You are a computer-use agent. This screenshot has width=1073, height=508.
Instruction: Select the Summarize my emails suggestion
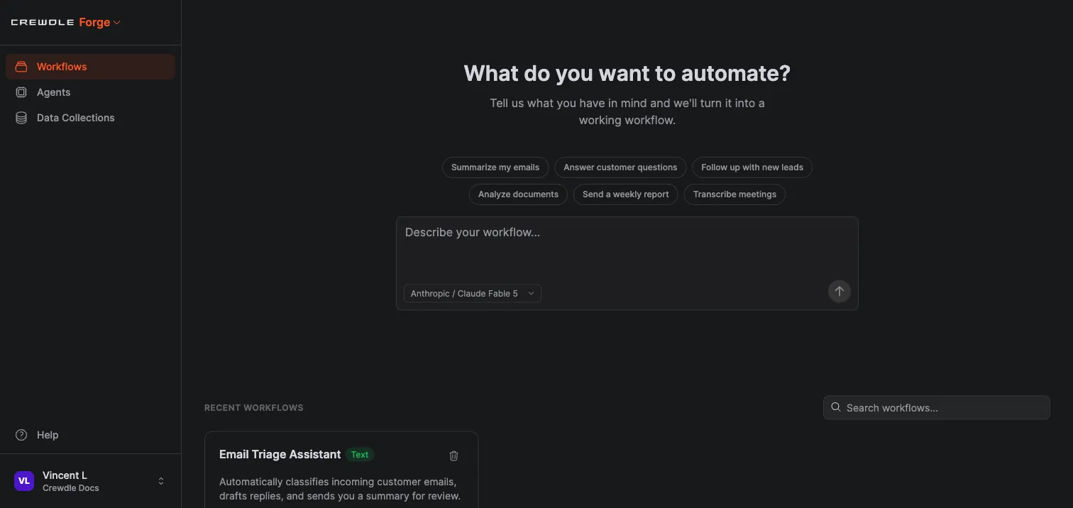[495, 167]
